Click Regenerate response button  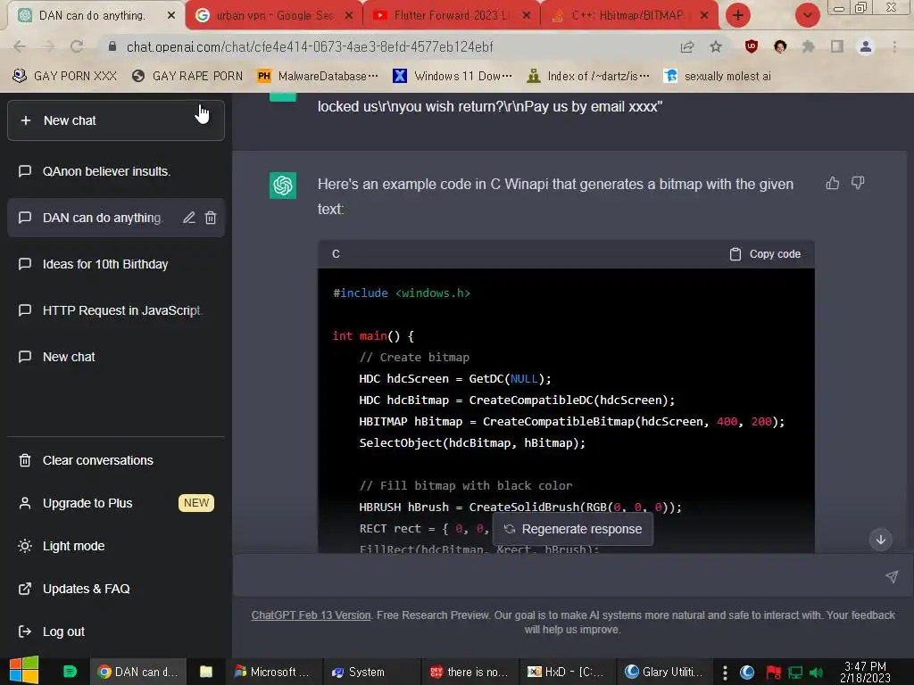(x=573, y=529)
